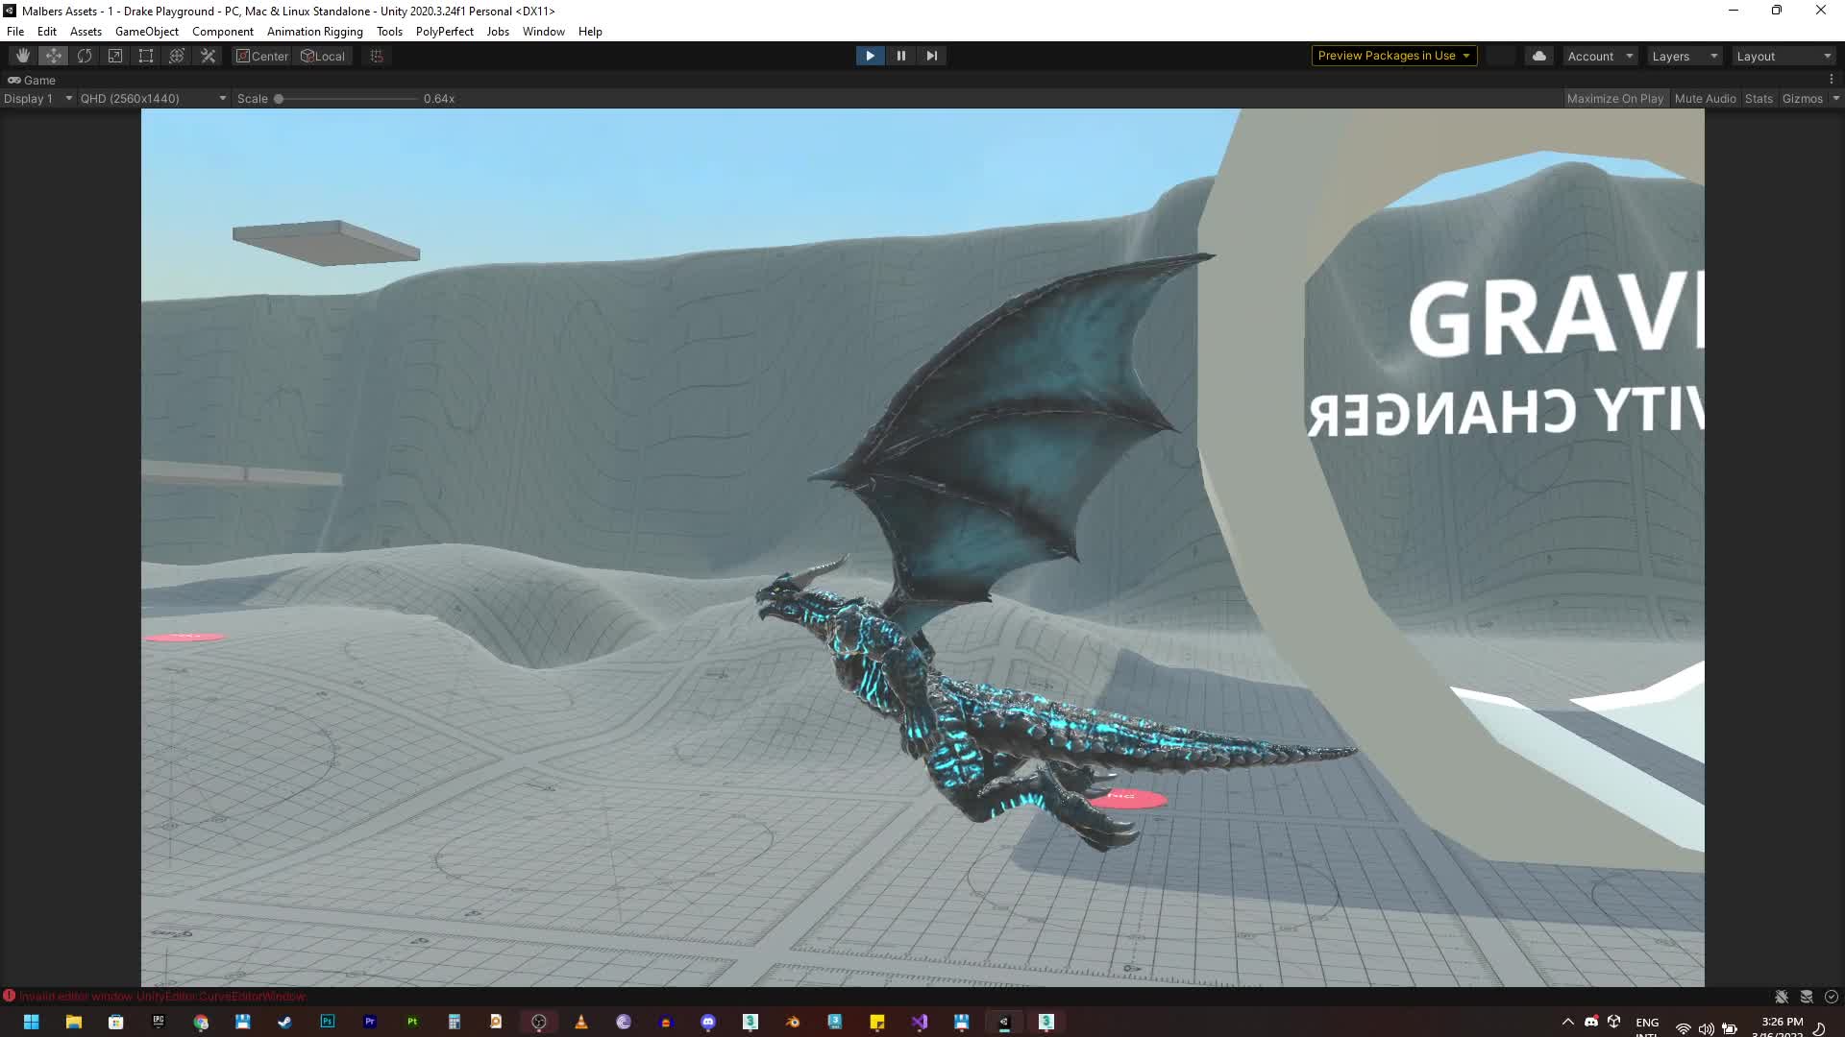Viewport: 1845px width, 1037px height.
Task: Toggle Maximize On Play
Action: point(1614,98)
